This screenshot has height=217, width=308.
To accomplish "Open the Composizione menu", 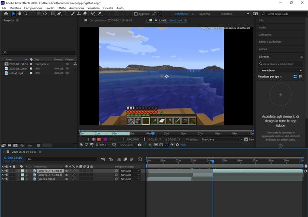I will [x=33, y=8].
